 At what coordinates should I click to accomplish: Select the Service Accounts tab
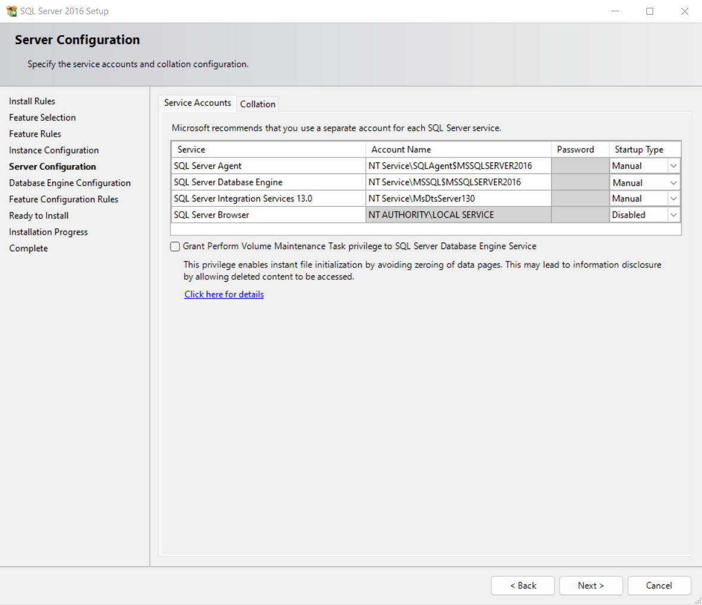(197, 103)
